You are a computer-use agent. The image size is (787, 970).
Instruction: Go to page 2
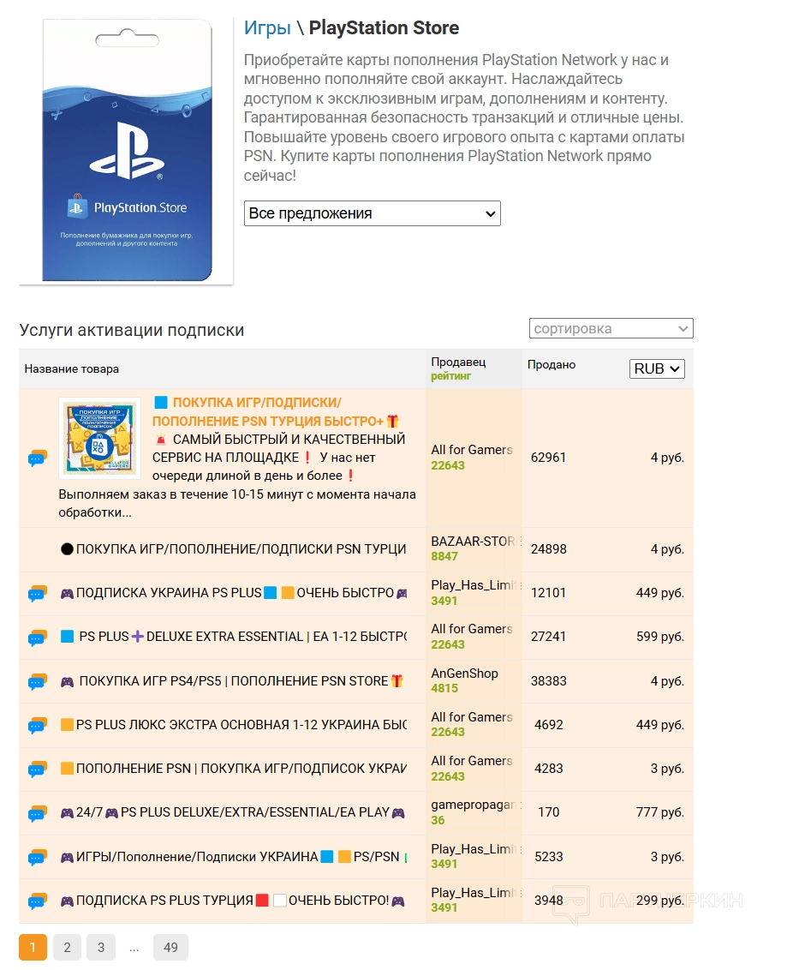pyautogui.click(x=68, y=947)
